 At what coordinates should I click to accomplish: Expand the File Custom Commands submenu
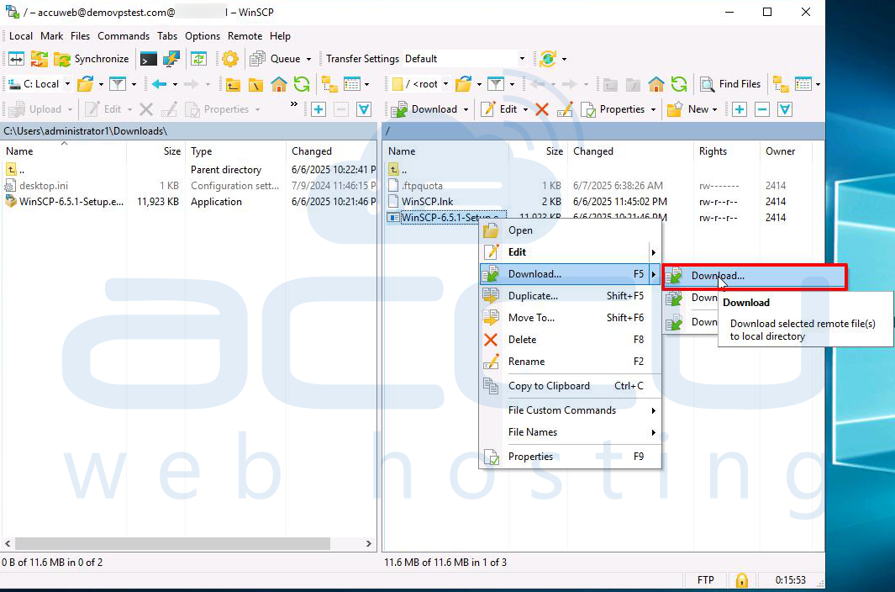[570, 410]
